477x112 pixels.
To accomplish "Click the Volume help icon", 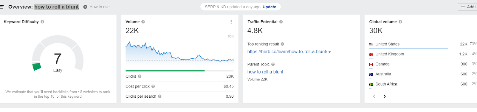I will point(143,22).
